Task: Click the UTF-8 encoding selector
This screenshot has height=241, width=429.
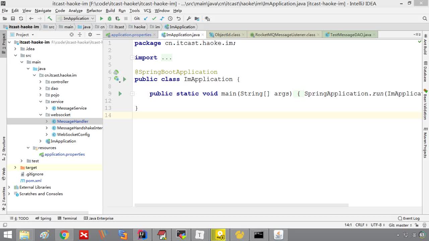Action: [x=378, y=225]
